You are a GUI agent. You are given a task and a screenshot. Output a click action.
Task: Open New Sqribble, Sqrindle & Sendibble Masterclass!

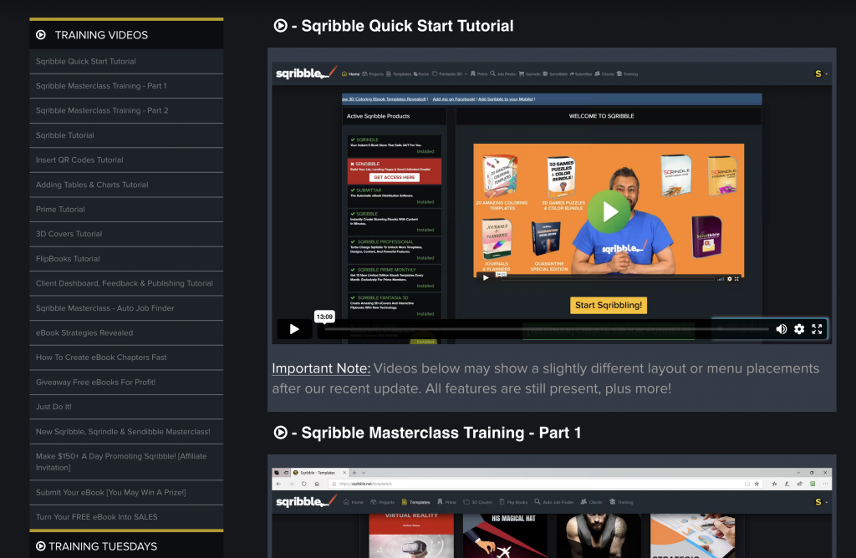(x=126, y=432)
